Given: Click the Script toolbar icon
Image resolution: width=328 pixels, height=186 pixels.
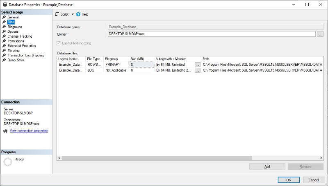Looking at the screenshot, I should [57, 14].
